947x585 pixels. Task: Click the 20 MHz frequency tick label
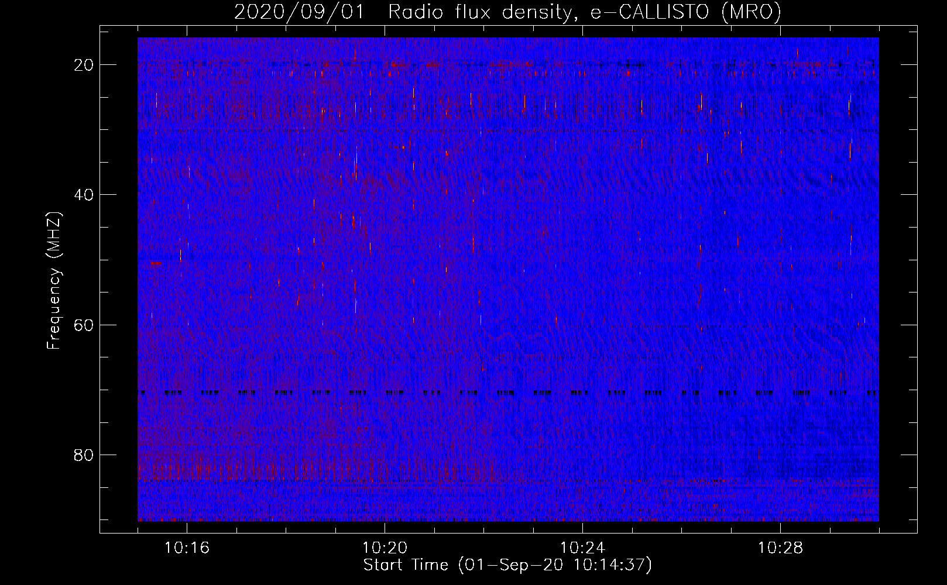tap(84, 65)
